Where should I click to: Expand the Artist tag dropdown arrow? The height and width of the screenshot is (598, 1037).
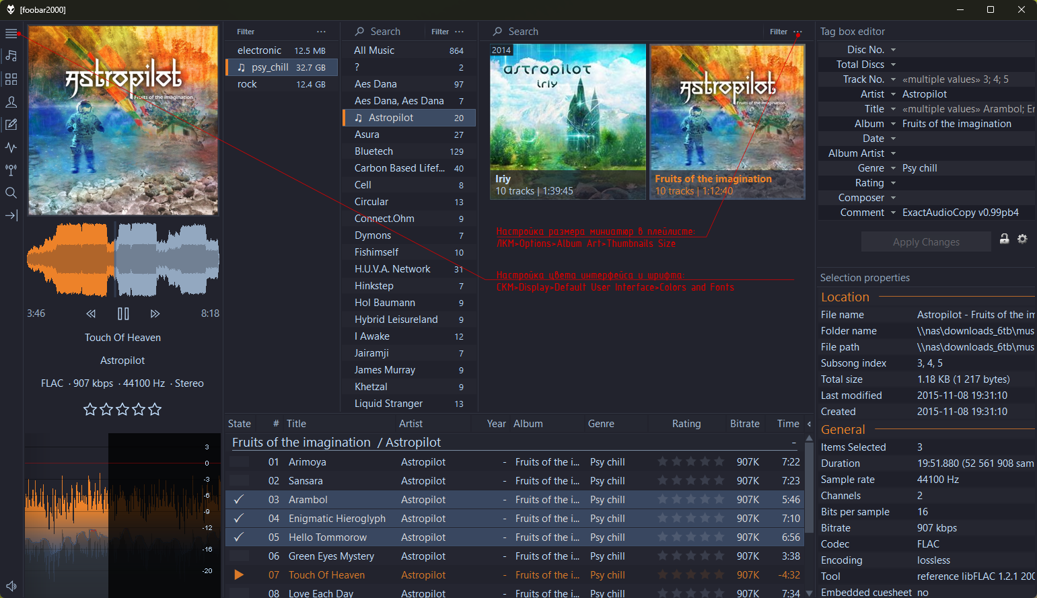(894, 94)
